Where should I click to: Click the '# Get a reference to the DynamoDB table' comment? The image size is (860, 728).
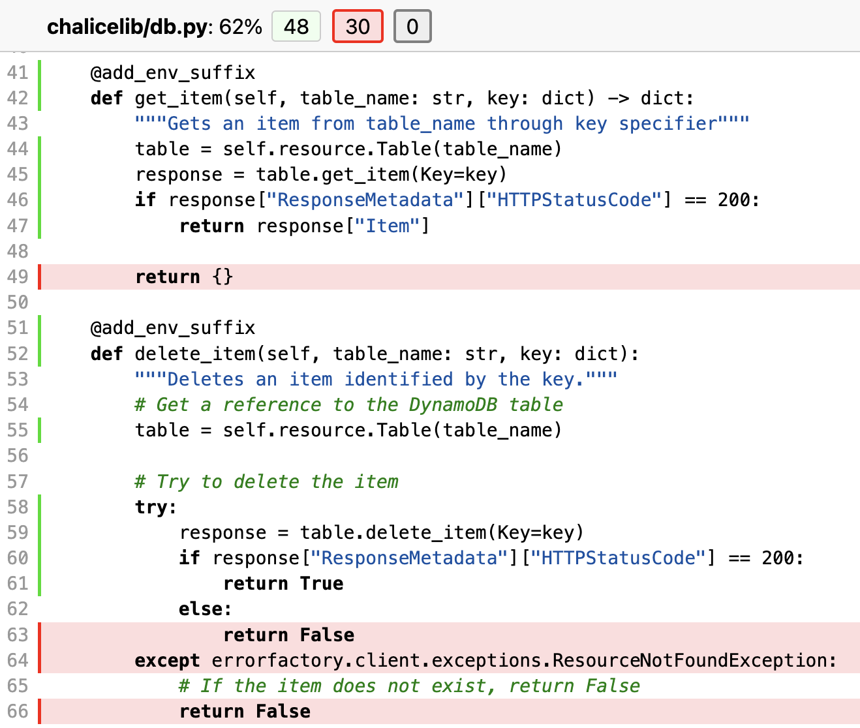[349, 404]
